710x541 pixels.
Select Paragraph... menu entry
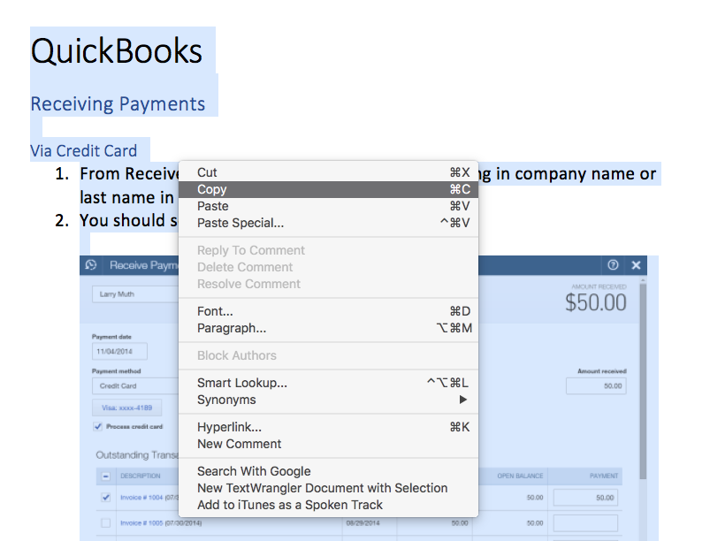click(232, 328)
